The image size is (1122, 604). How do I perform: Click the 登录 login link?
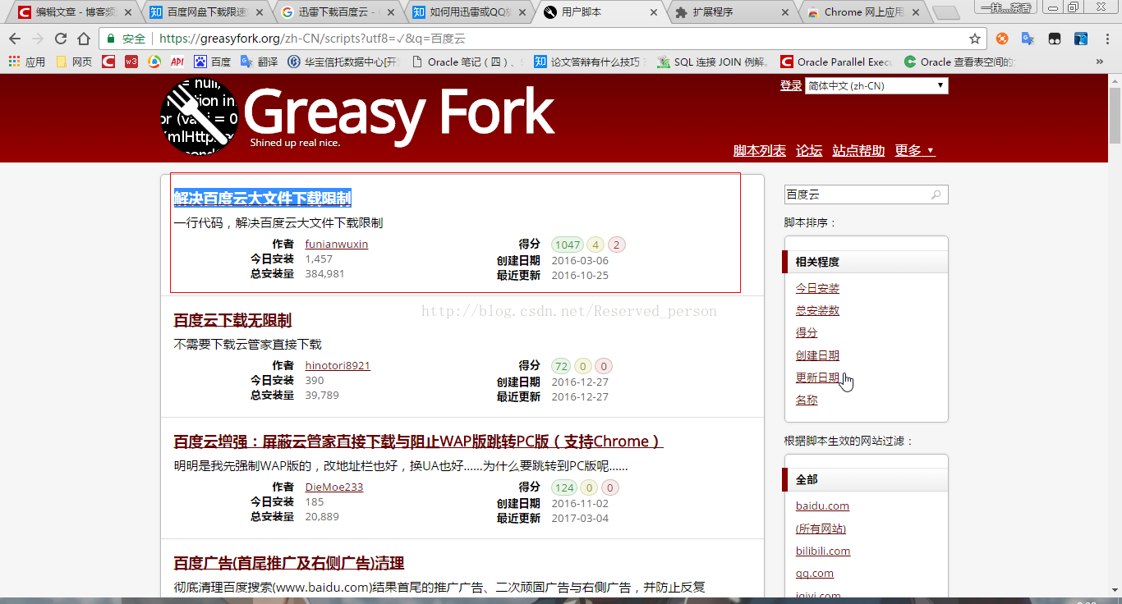coord(791,85)
